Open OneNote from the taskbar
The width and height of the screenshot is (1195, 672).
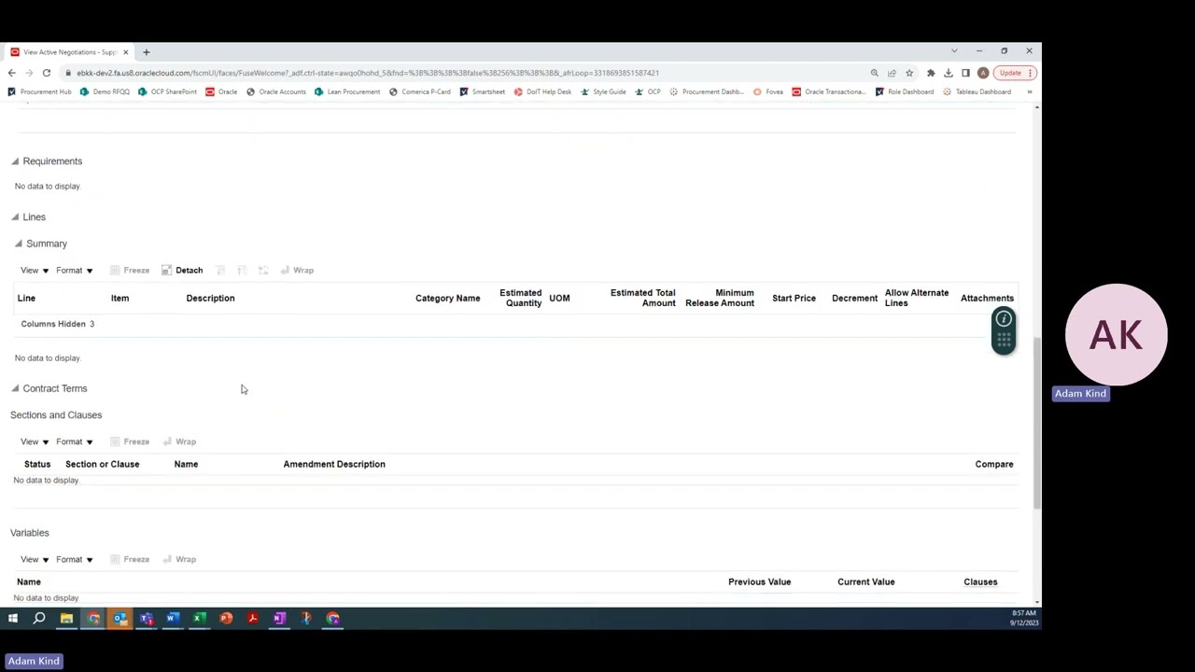click(x=279, y=618)
